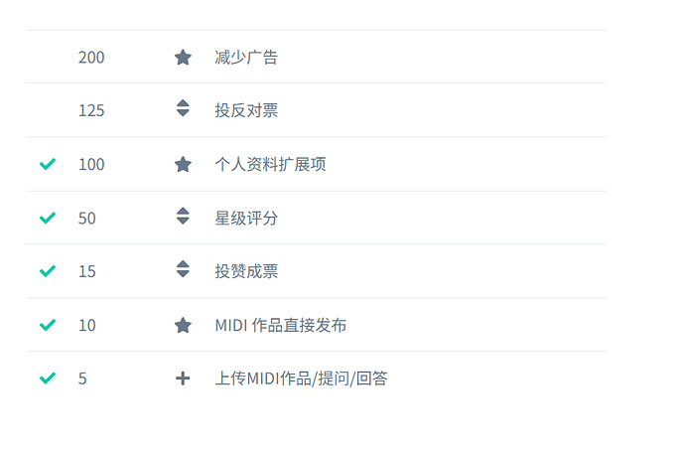Open the 投反对票 privilege entry
The width and height of the screenshot is (685, 453).
pos(246,110)
